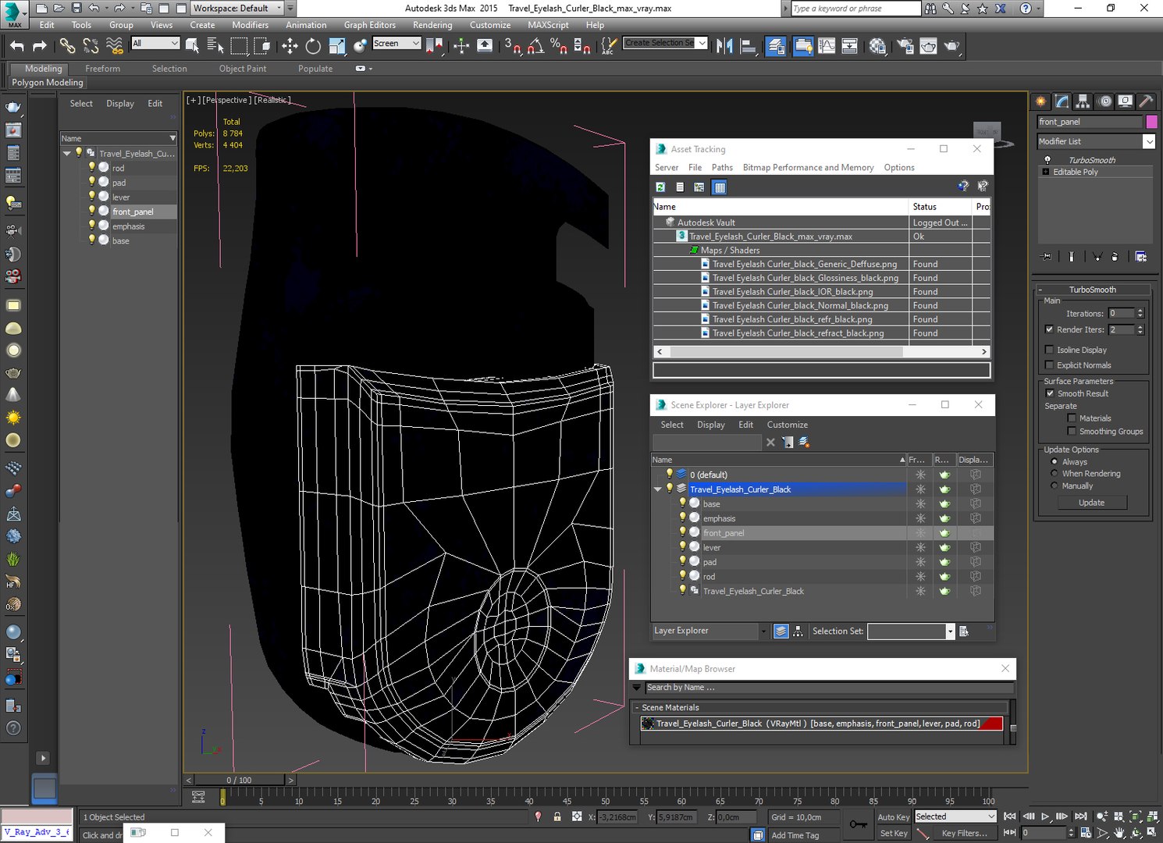Toggle the Angle Snap tool

point(535,46)
